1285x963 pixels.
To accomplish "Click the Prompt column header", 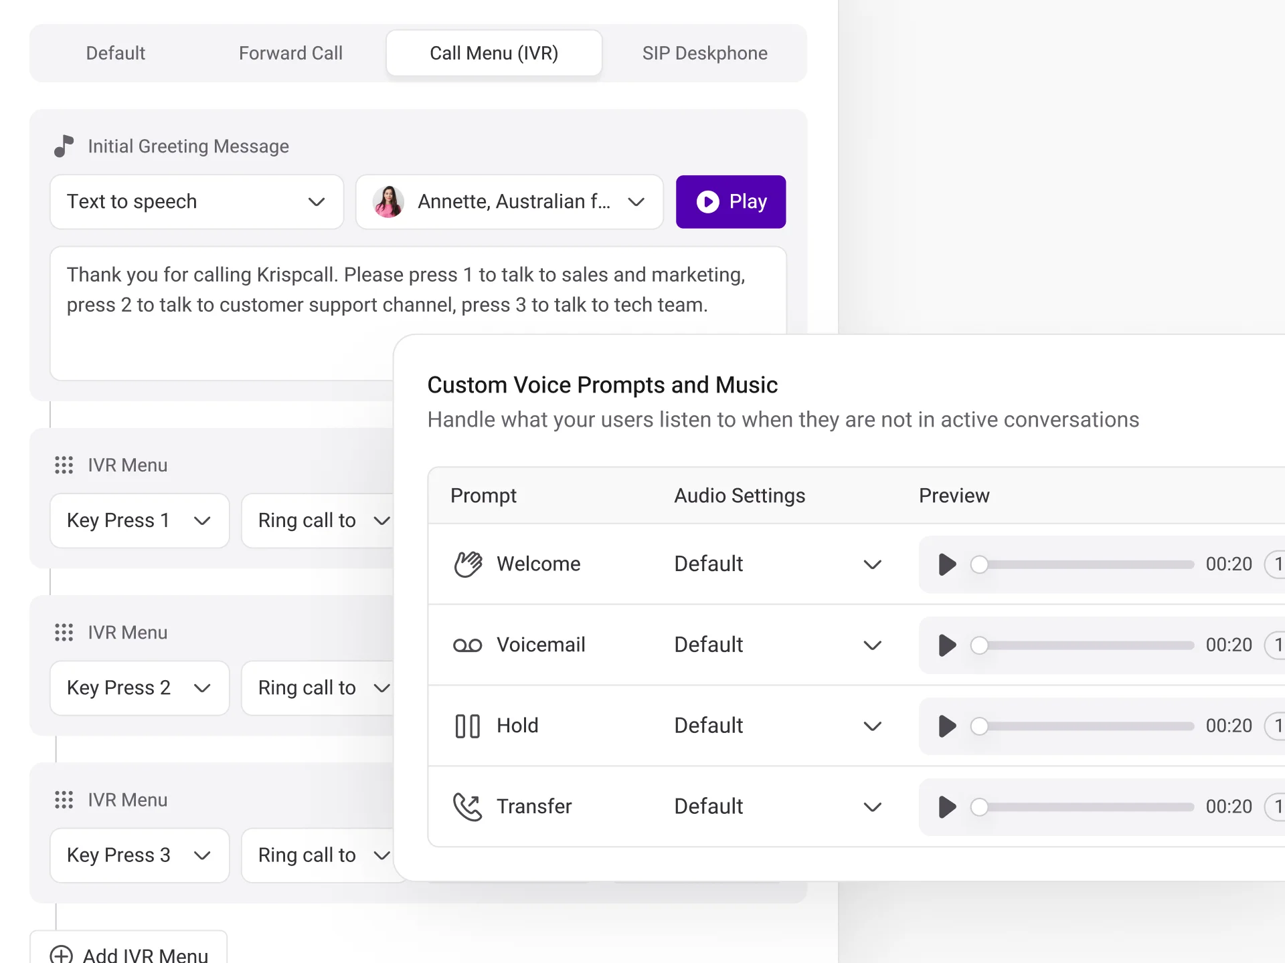I will tap(483, 496).
